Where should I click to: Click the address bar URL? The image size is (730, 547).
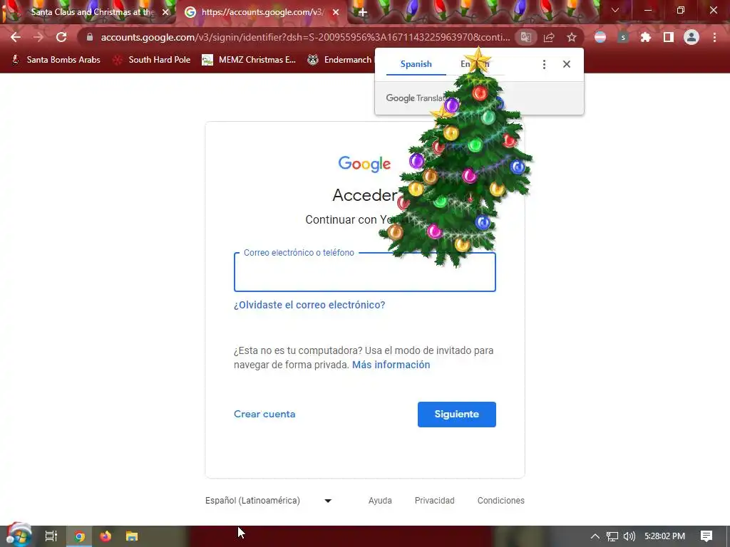(x=305, y=37)
